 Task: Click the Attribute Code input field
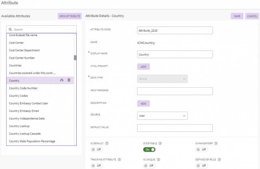175,30
